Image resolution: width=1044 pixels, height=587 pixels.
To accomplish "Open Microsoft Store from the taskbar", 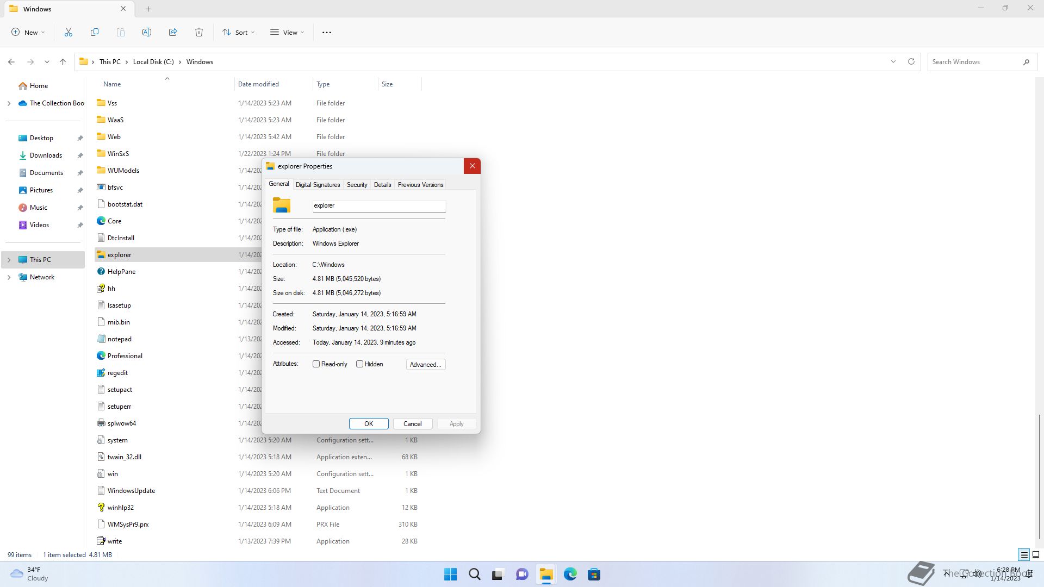I will tap(594, 574).
